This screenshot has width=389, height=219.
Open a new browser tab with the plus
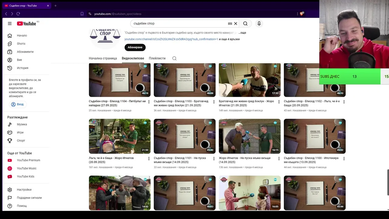pos(55,5)
